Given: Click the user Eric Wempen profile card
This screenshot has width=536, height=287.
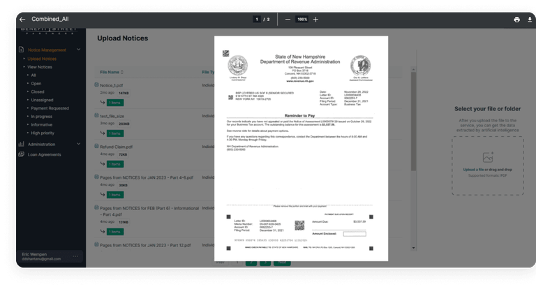Looking at the screenshot, I should pyautogui.click(x=50, y=256).
